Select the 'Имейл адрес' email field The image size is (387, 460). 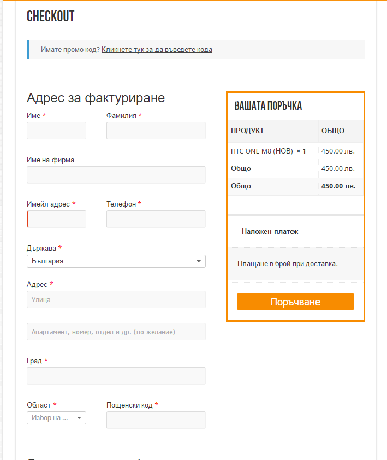tap(56, 219)
